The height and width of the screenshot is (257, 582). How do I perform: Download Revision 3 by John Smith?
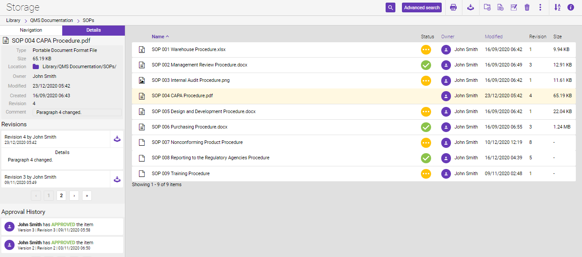pos(117,179)
